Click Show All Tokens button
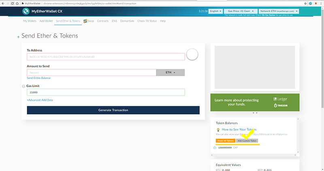Image resolution: width=324 pixels, height=171 pixels. [x=226, y=141]
